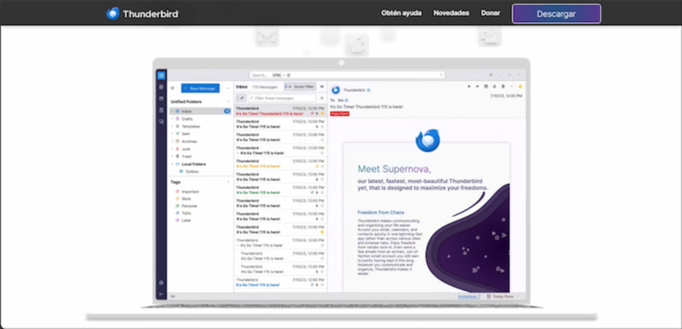
Task: Open the Obtén ayuda menu item
Action: (x=401, y=13)
